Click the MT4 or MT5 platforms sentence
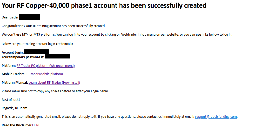 click(x=117, y=35)
